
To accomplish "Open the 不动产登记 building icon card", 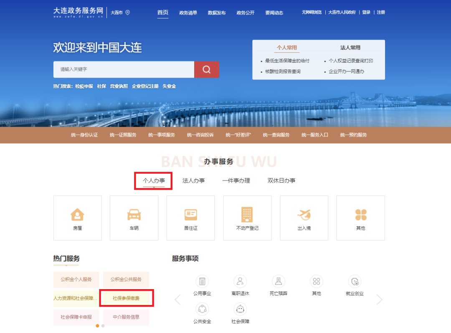I will pyautogui.click(x=247, y=218).
